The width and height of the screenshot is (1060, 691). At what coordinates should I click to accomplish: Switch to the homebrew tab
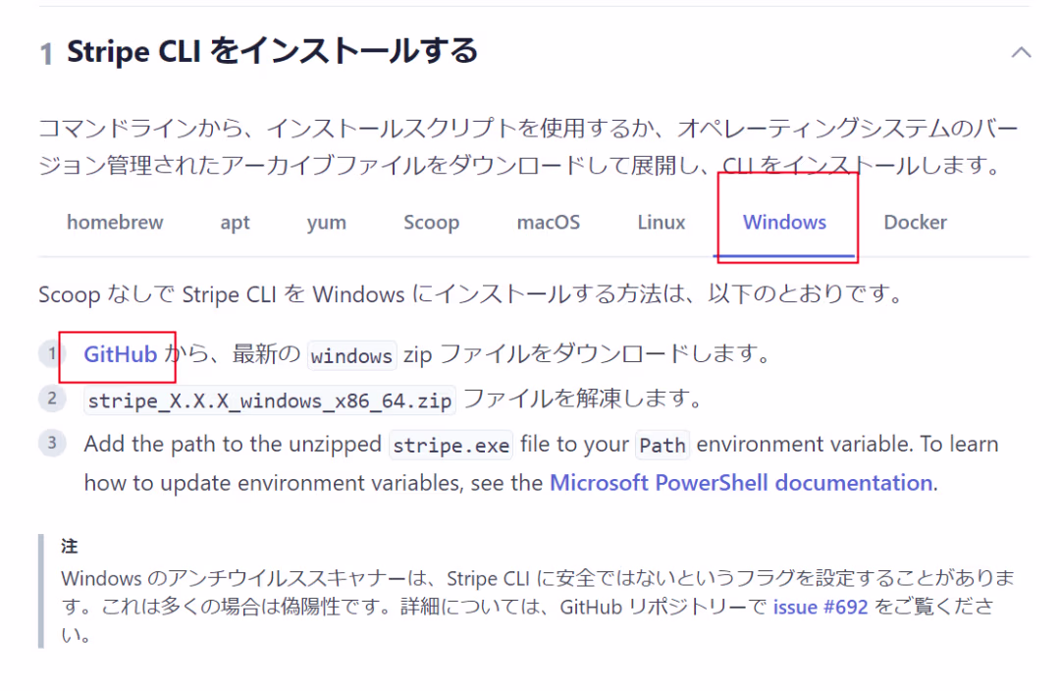click(115, 222)
